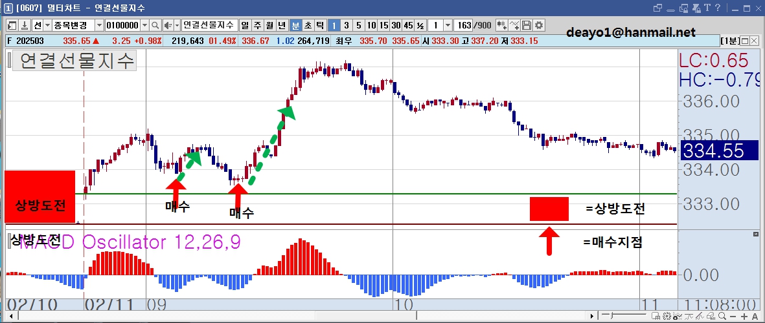Click the save chart floppy icon
This screenshot has width=765, height=323.
(527, 25)
